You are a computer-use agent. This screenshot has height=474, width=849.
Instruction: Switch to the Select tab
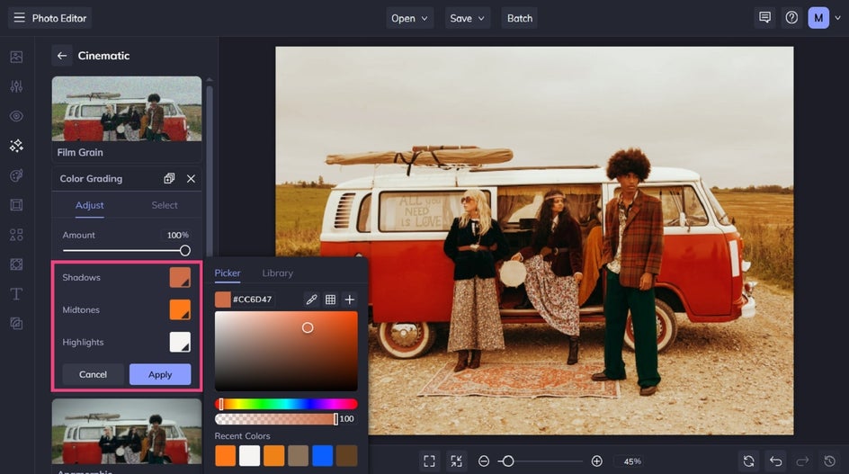click(x=164, y=205)
